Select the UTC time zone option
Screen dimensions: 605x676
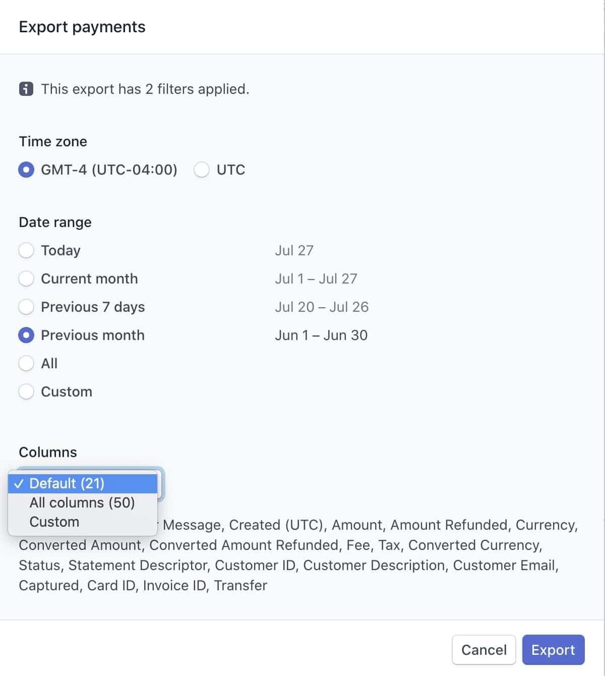[x=202, y=170]
